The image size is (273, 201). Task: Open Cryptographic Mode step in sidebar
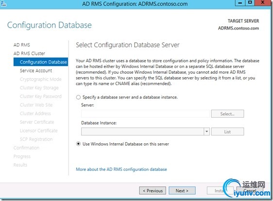pyautogui.click(x=41, y=79)
